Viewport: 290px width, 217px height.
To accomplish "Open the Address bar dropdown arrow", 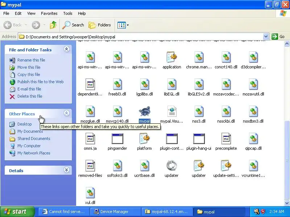I will pos(266,37).
